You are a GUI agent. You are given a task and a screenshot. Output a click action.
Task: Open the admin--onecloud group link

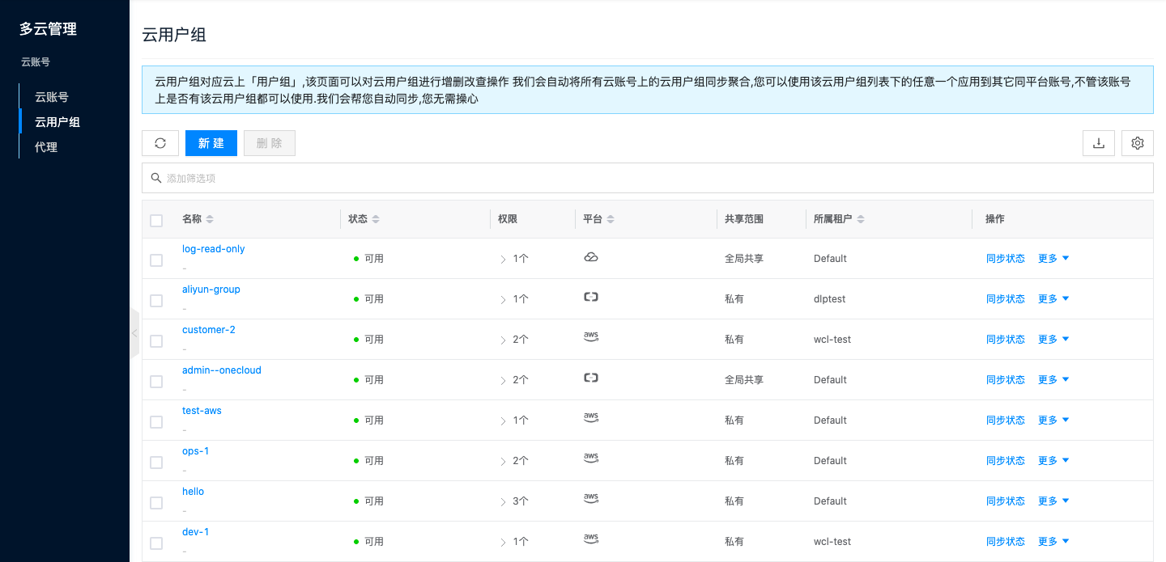tap(222, 370)
